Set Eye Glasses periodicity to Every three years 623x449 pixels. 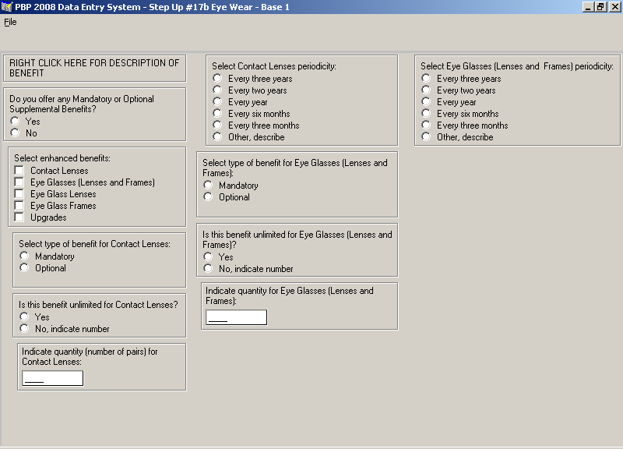coord(426,78)
